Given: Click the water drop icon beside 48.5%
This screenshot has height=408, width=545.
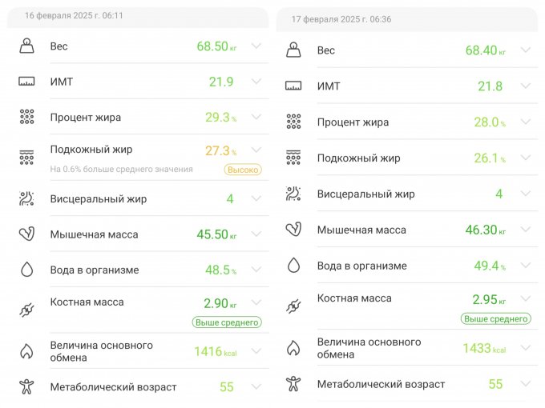Looking at the screenshot, I should 26,270.
